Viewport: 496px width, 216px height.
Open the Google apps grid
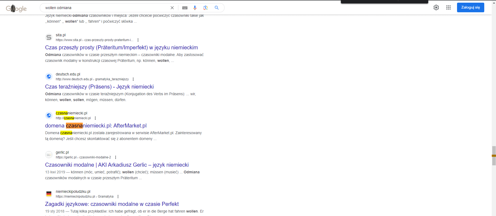[448, 7]
